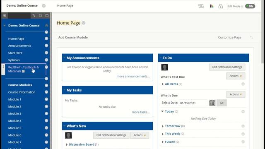Click Edit Notification Settings in What's New

tap(111, 135)
